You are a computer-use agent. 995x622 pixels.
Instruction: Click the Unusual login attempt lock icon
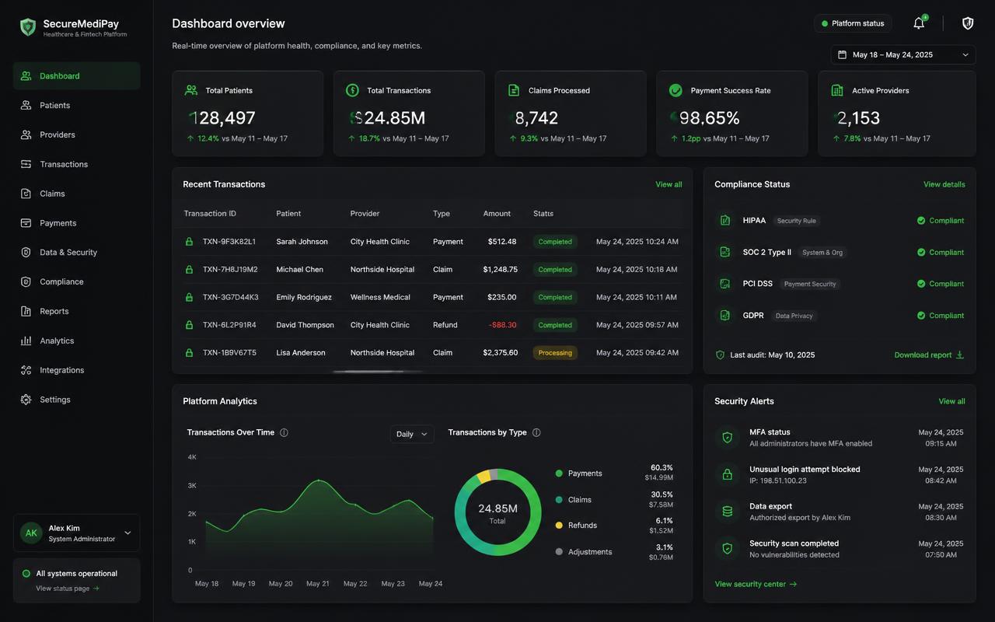pos(728,474)
